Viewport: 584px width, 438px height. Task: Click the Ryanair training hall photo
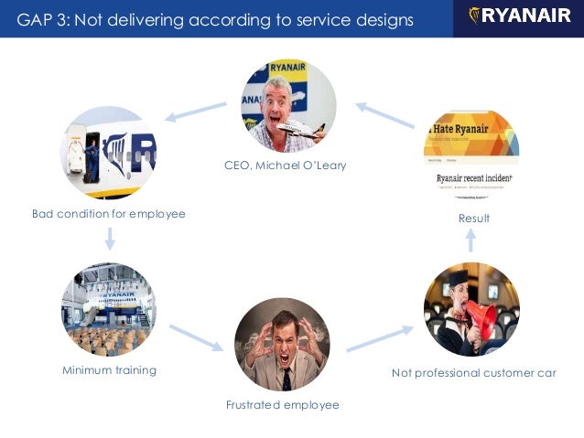click(109, 310)
